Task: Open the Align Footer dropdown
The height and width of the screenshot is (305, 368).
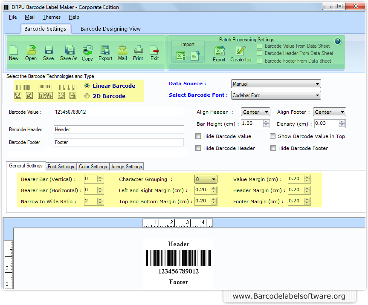Action: click(330, 112)
